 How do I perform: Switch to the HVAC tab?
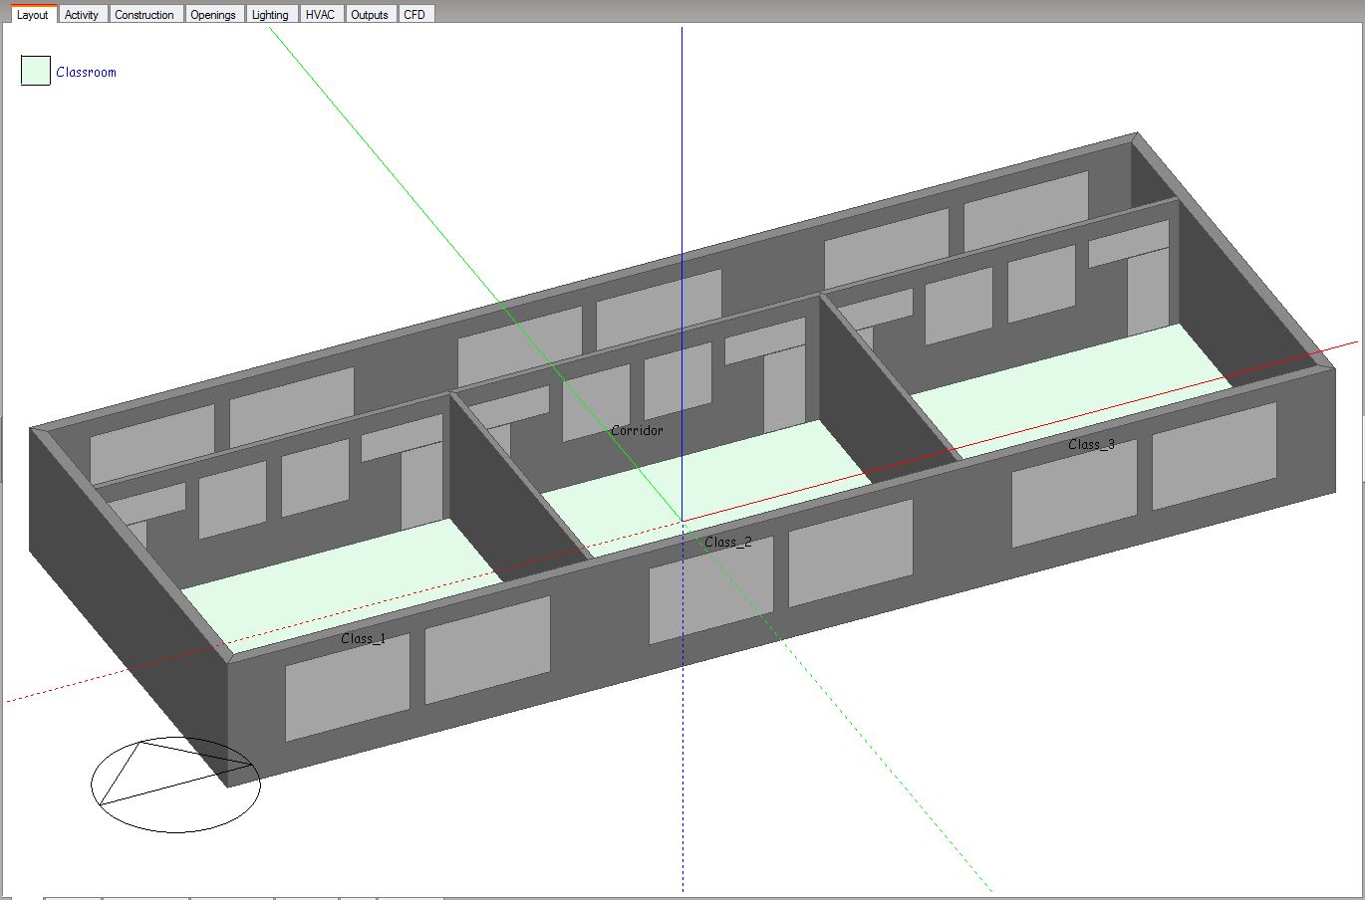320,15
